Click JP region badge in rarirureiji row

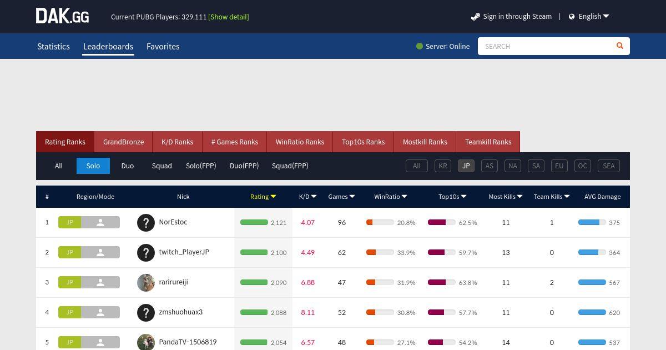coord(70,282)
